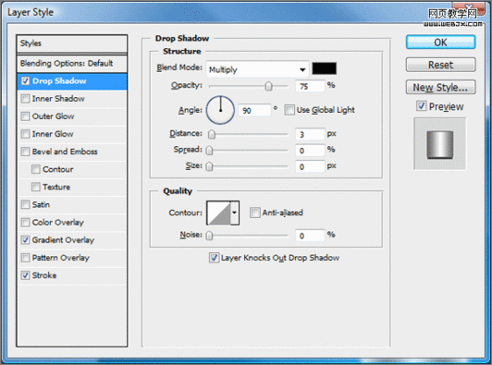Open the shadow color swatch
The image size is (492, 365).
click(324, 68)
